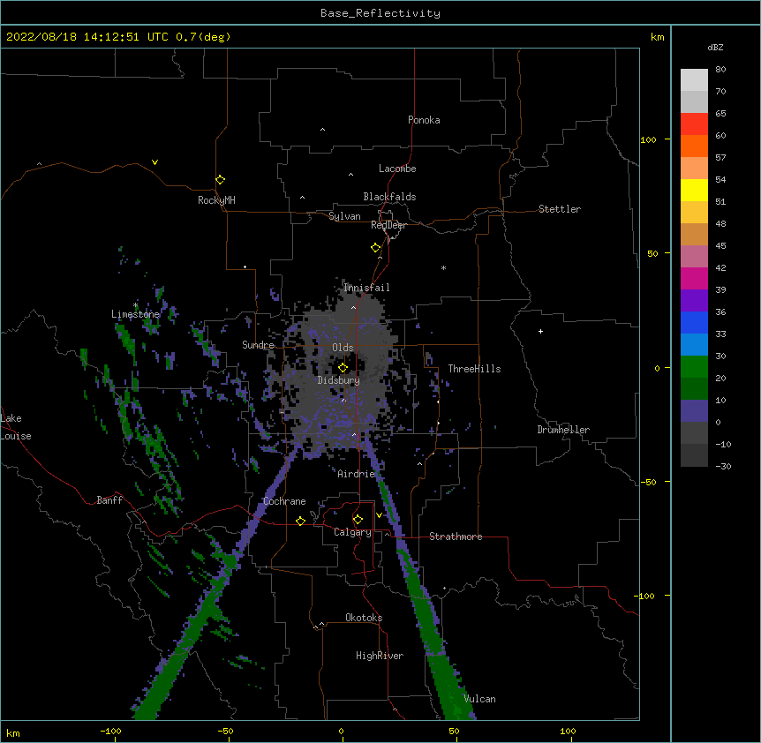Click the yellow marker southeast of Cochrane
Image resolution: width=761 pixels, height=743 pixels.
coord(300,521)
